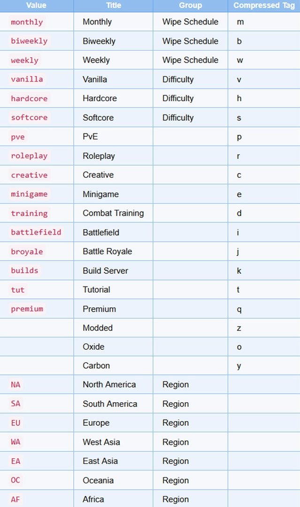
Task: Click the Value column header
Action: coord(36,6)
